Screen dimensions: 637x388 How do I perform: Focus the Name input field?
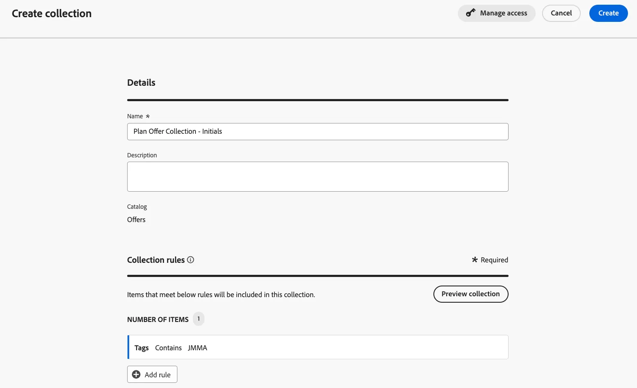317,132
